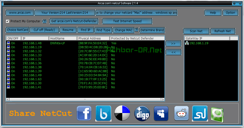244x128 pixels.
Task: Click computer icon for 192.168.1.41
Action: [8, 87]
